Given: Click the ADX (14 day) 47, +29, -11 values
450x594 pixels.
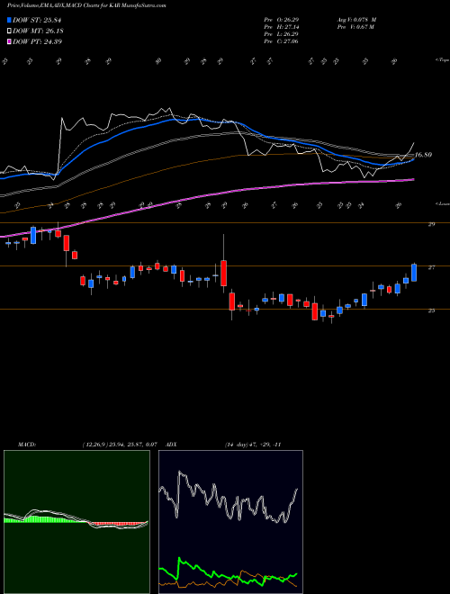Looking at the screenshot, I should click(x=252, y=445).
